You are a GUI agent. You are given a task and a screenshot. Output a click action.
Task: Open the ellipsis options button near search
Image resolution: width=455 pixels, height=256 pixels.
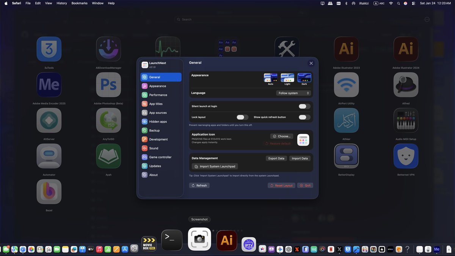pyautogui.click(x=427, y=19)
